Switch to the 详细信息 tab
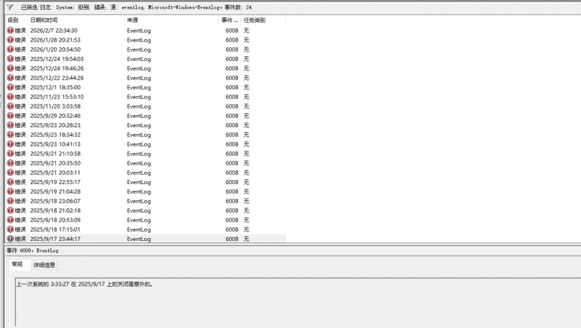Screen dimensions: 581x328 click(x=44, y=265)
